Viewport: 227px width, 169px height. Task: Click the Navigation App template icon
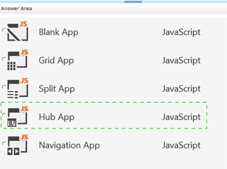click(18, 145)
